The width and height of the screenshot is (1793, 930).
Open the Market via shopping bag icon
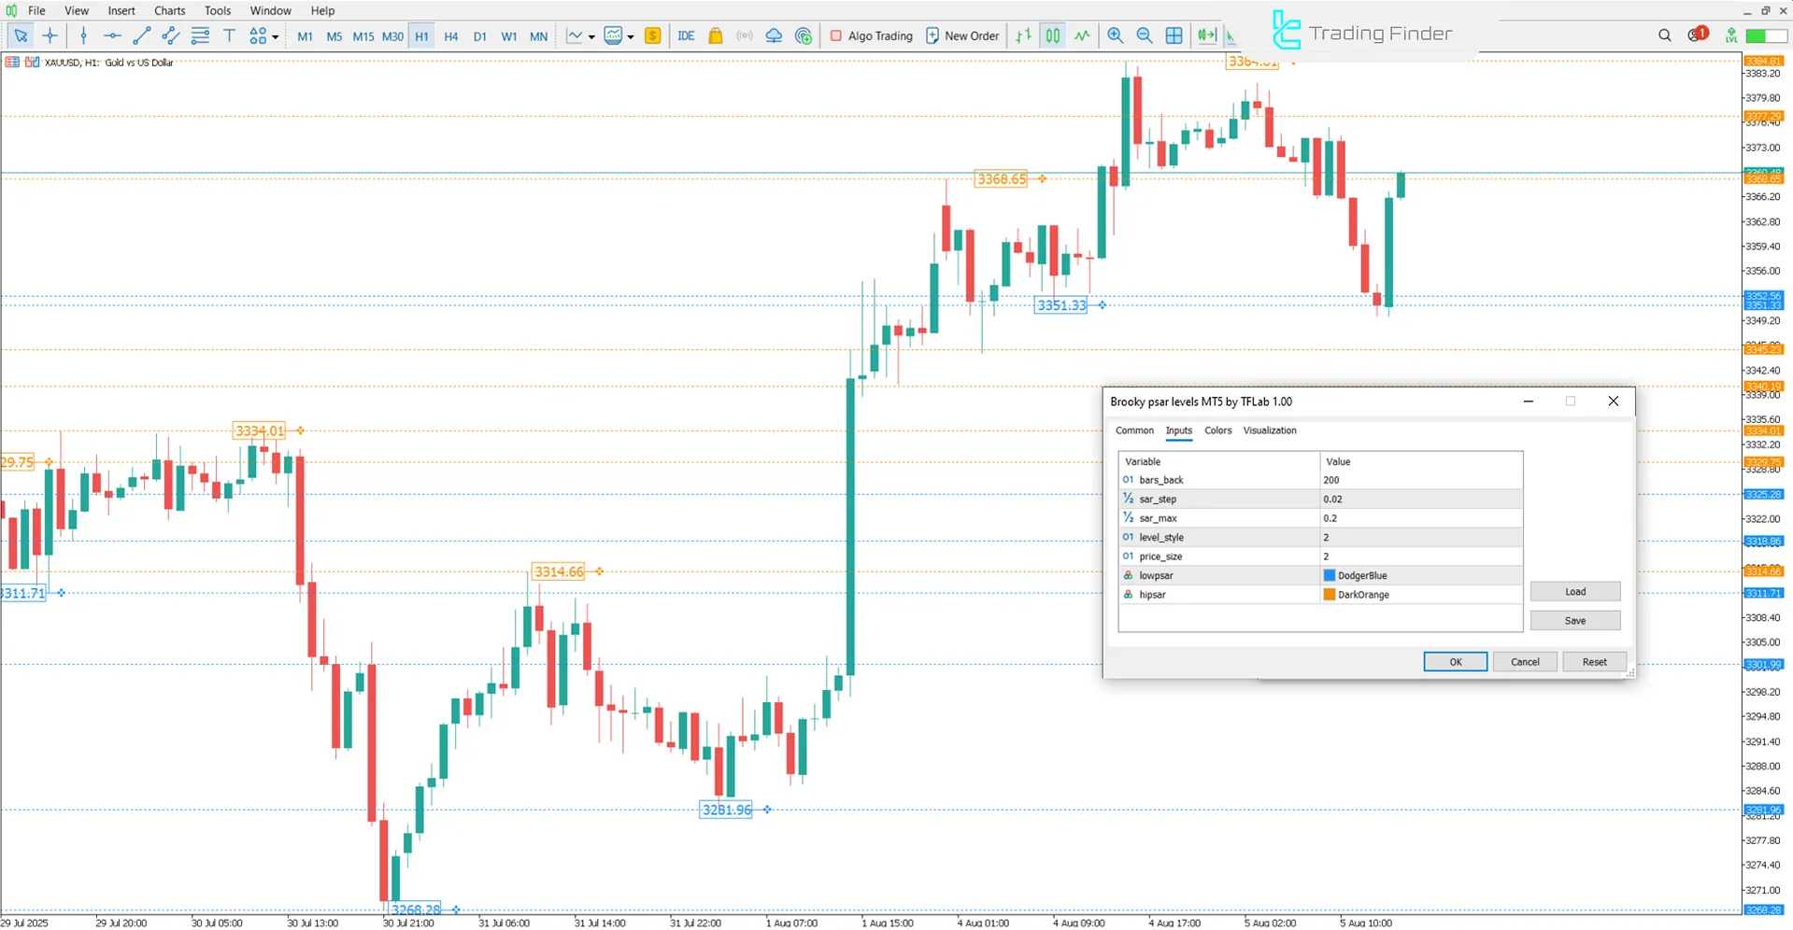click(x=715, y=35)
